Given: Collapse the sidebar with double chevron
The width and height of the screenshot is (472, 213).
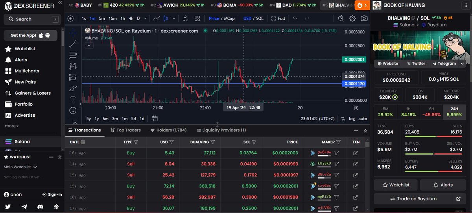Looking at the screenshot, I should pos(59,3).
